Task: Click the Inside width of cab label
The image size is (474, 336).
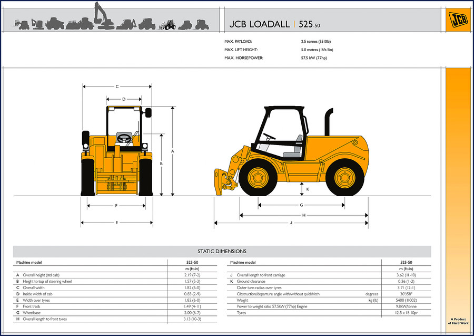Action: click(x=37, y=294)
